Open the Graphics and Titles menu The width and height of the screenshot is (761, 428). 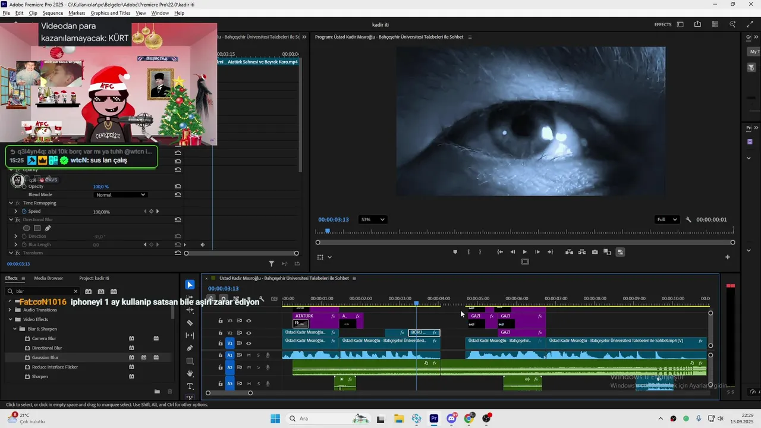(111, 13)
